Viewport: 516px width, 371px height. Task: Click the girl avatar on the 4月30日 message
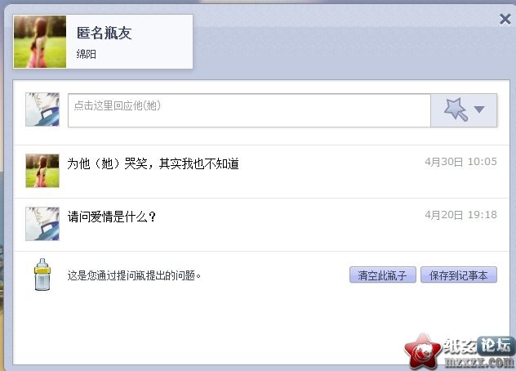42,171
